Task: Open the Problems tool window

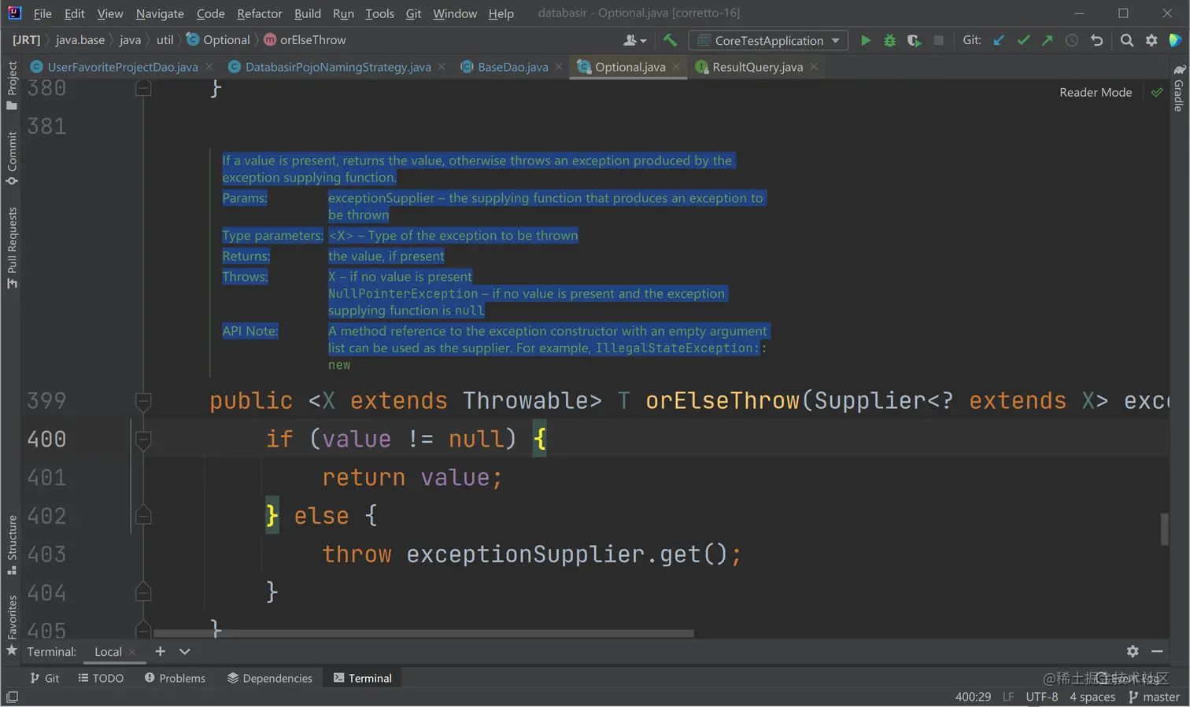Action: click(x=175, y=678)
